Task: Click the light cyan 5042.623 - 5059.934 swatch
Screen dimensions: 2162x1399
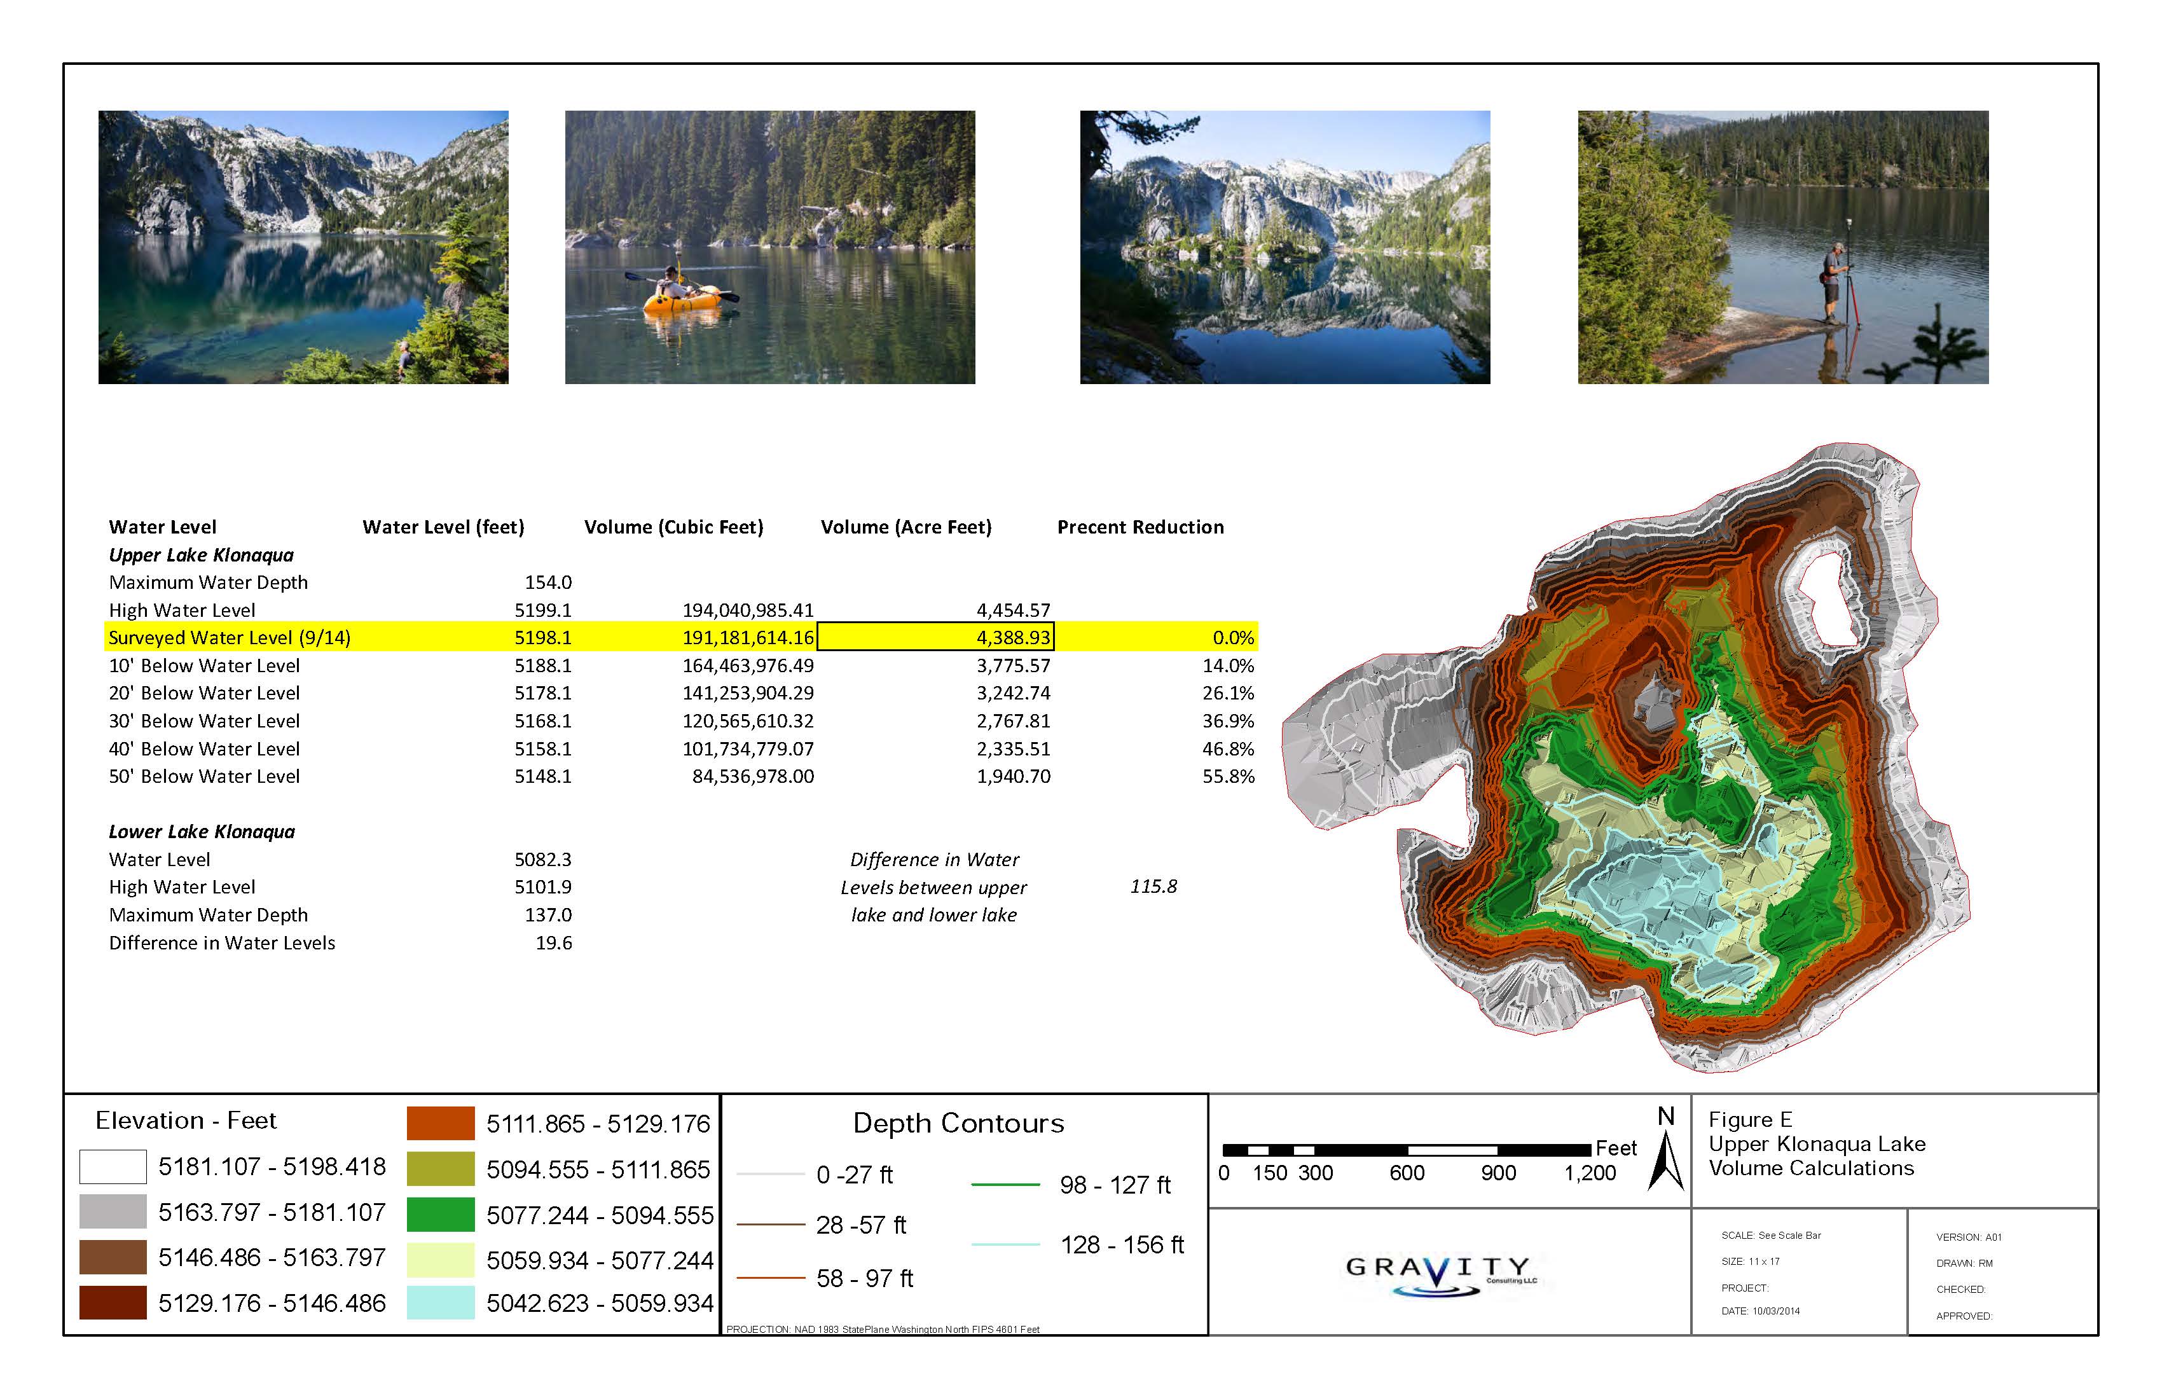Action: click(x=441, y=1303)
